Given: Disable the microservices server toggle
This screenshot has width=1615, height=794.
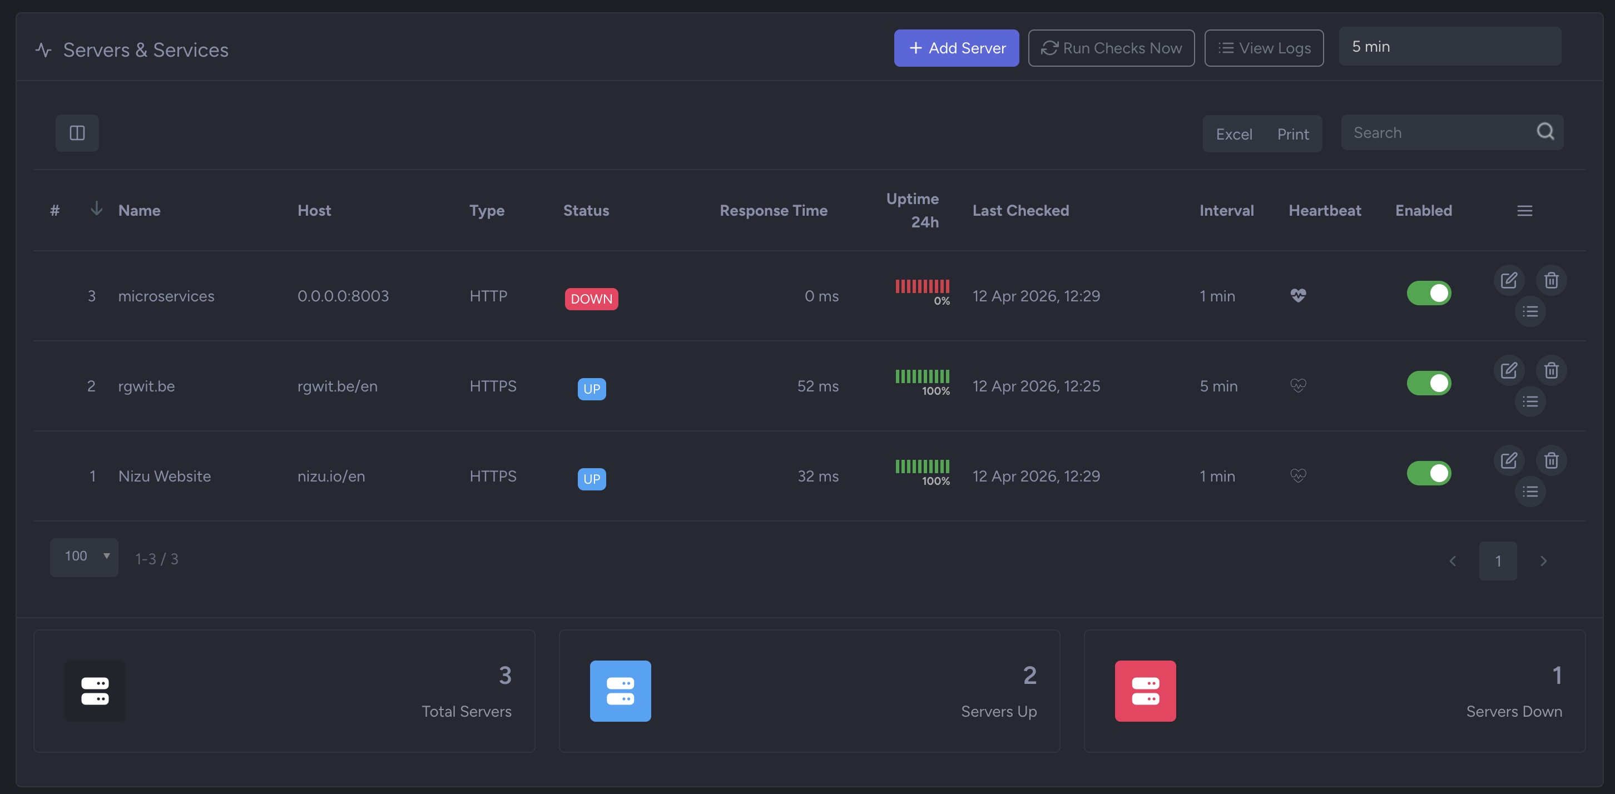Looking at the screenshot, I should (x=1428, y=293).
